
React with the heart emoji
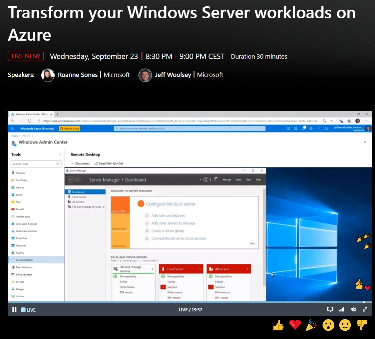coord(295,325)
